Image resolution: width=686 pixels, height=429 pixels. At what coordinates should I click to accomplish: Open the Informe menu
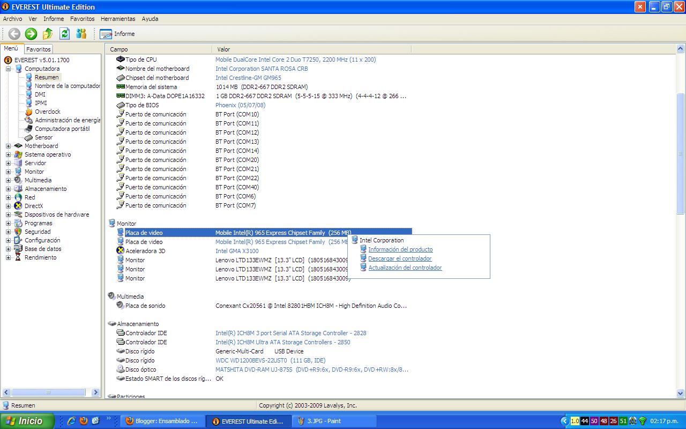[54, 19]
